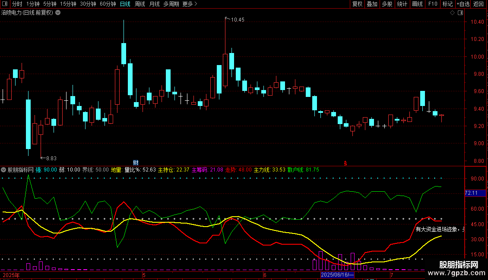
Task: Click the 72.11 indicator value tag
Action: [x=475, y=193]
